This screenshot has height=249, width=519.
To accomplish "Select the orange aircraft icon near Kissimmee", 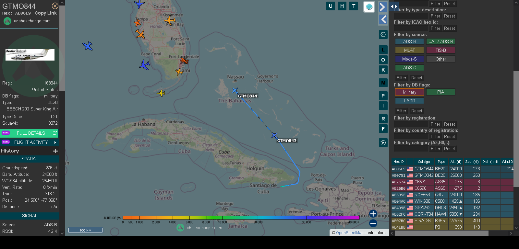I will pyautogui.click(x=170, y=20).
